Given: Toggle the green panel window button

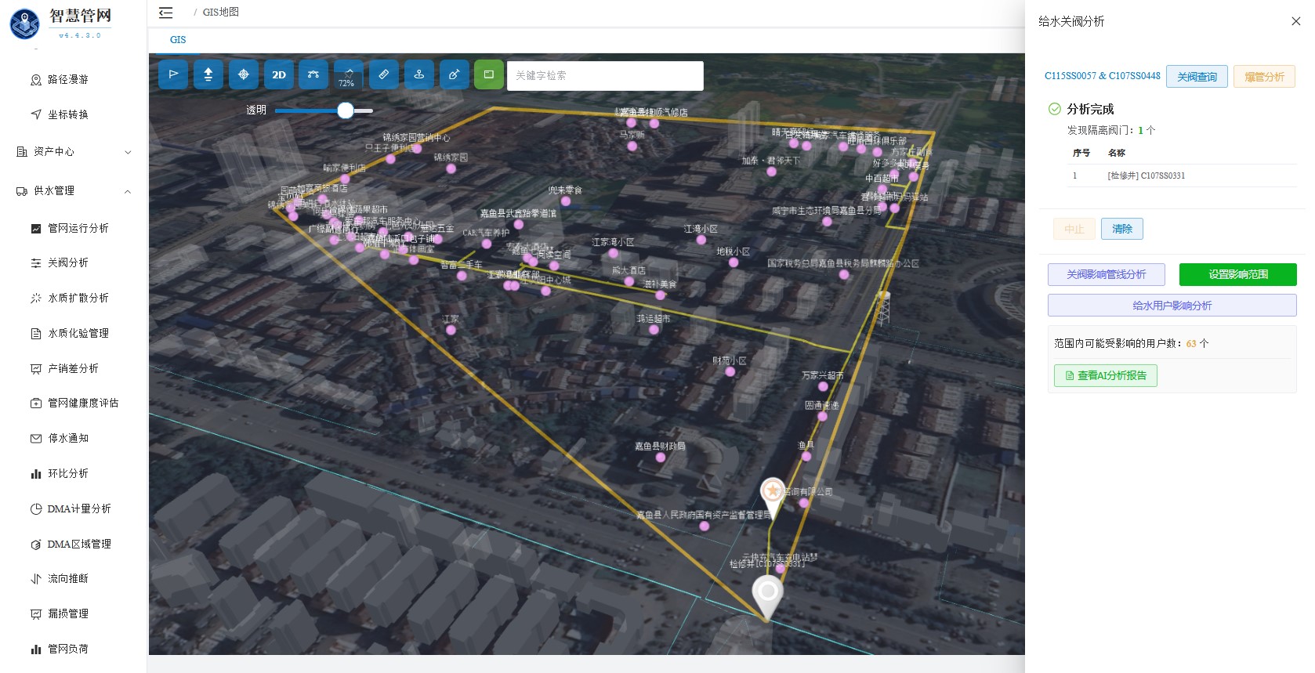Looking at the screenshot, I should coord(489,74).
